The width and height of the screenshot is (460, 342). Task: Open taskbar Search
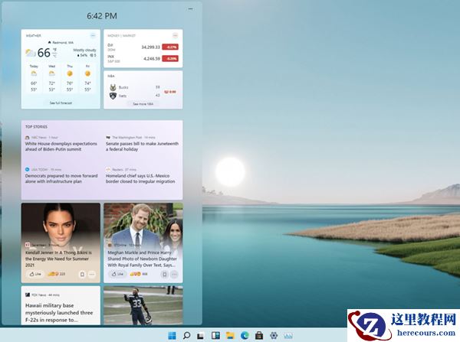(x=186, y=336)
